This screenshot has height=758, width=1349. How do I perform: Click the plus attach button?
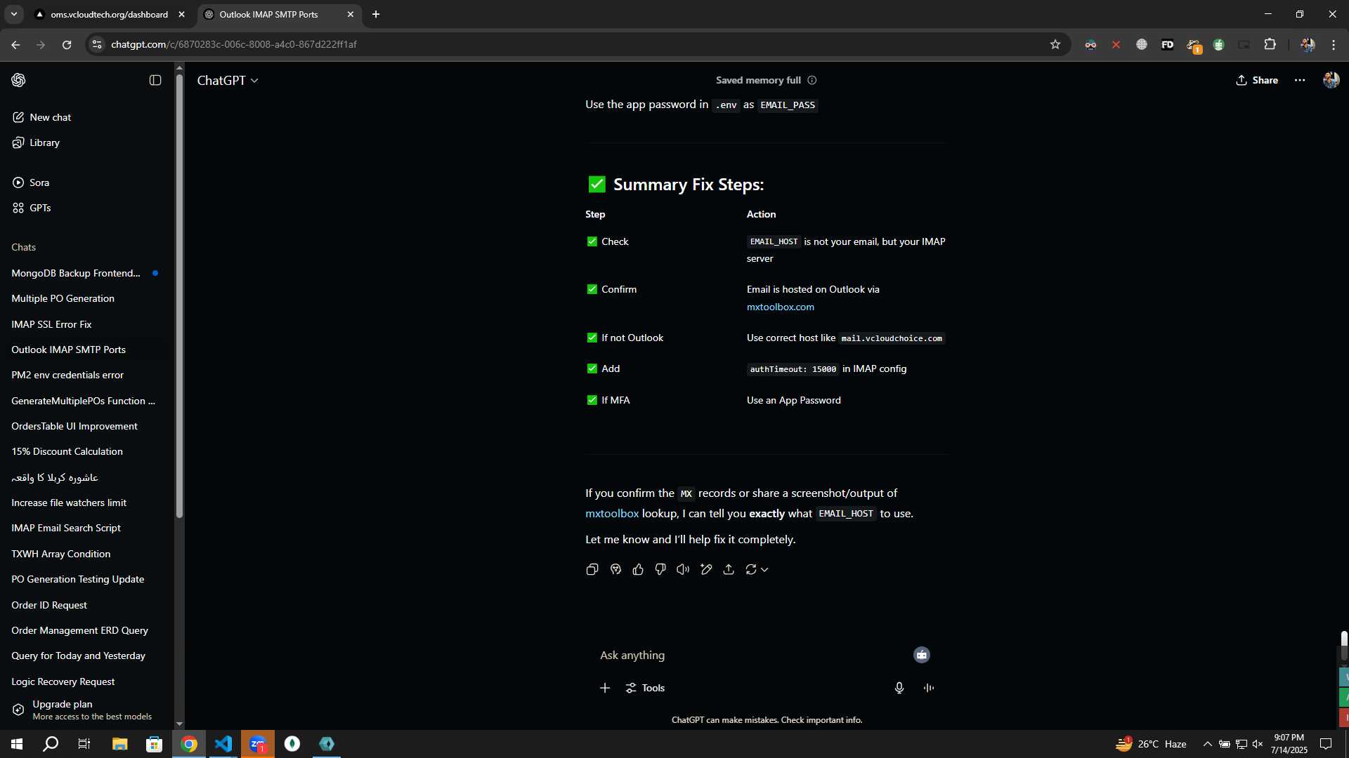(605, 688)
